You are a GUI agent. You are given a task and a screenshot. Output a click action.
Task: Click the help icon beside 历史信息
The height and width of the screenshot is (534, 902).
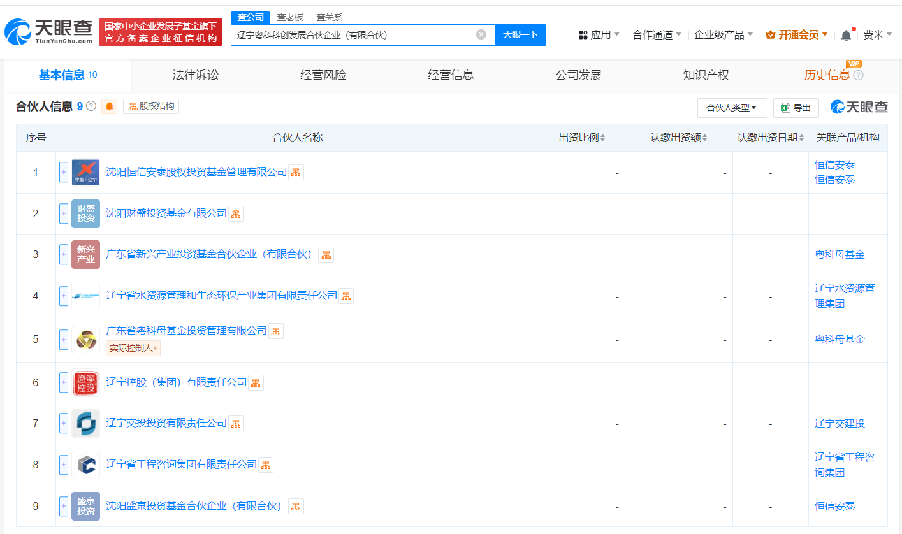[x=858, y=75]
